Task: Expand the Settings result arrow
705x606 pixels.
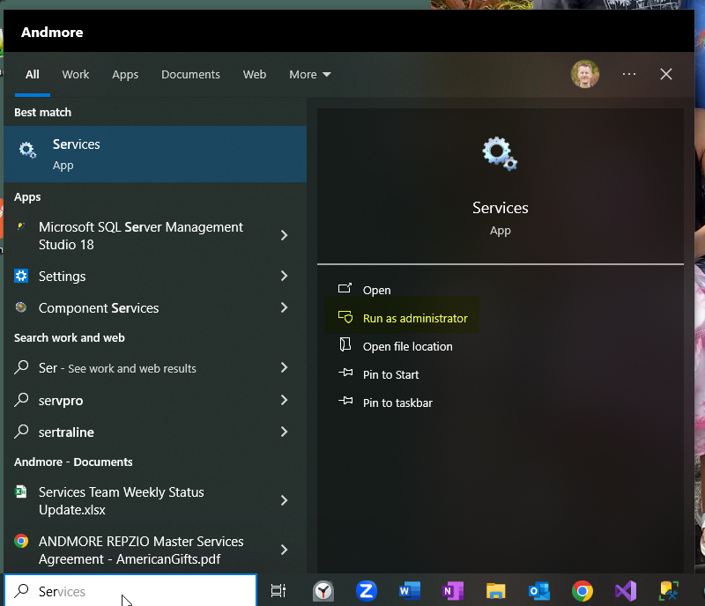Action: [284, 276]
